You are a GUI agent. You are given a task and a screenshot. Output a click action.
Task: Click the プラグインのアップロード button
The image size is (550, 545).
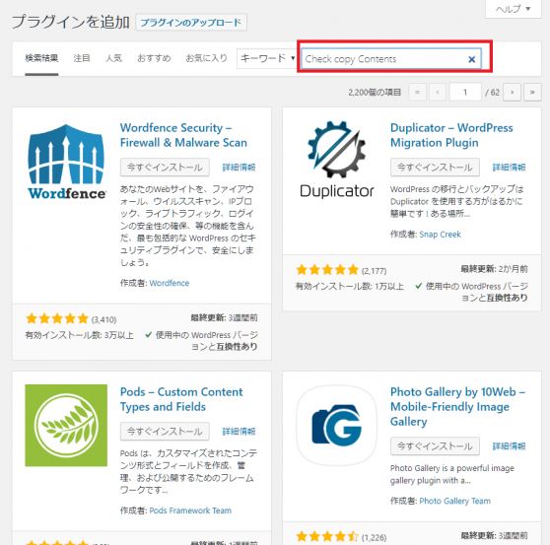pos(191,23)
